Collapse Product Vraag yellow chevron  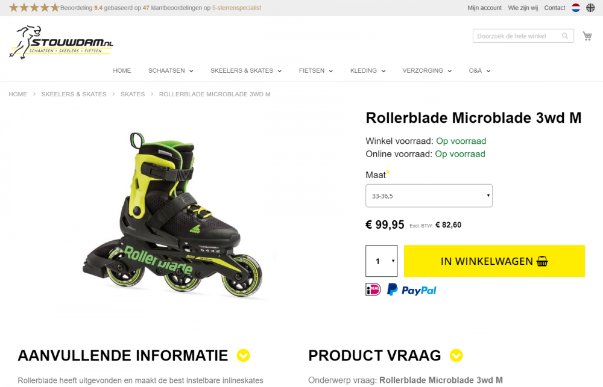pyautogui.click(x=456, y=356)
